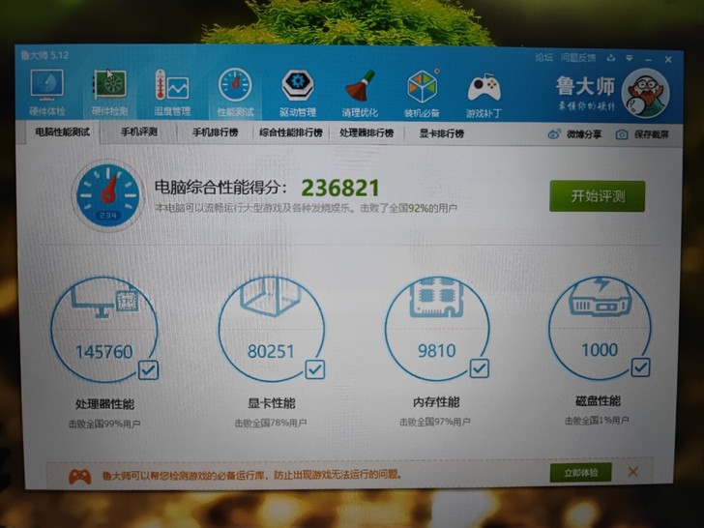Click the upload icon in title bar
704x528 pixels.
click(x=610, y=58)
